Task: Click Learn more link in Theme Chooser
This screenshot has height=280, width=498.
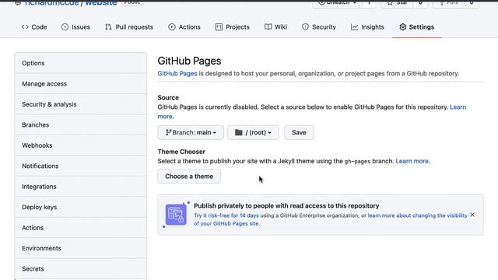Action: tap(412, 161)
